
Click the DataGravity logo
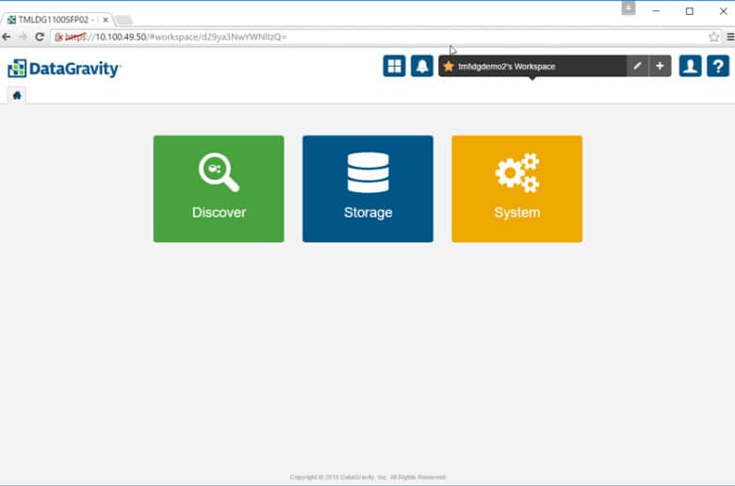click(64, 69)
